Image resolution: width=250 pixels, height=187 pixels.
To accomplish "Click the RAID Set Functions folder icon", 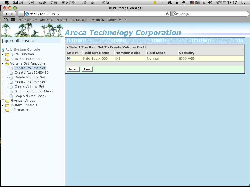I will (7, 59).
